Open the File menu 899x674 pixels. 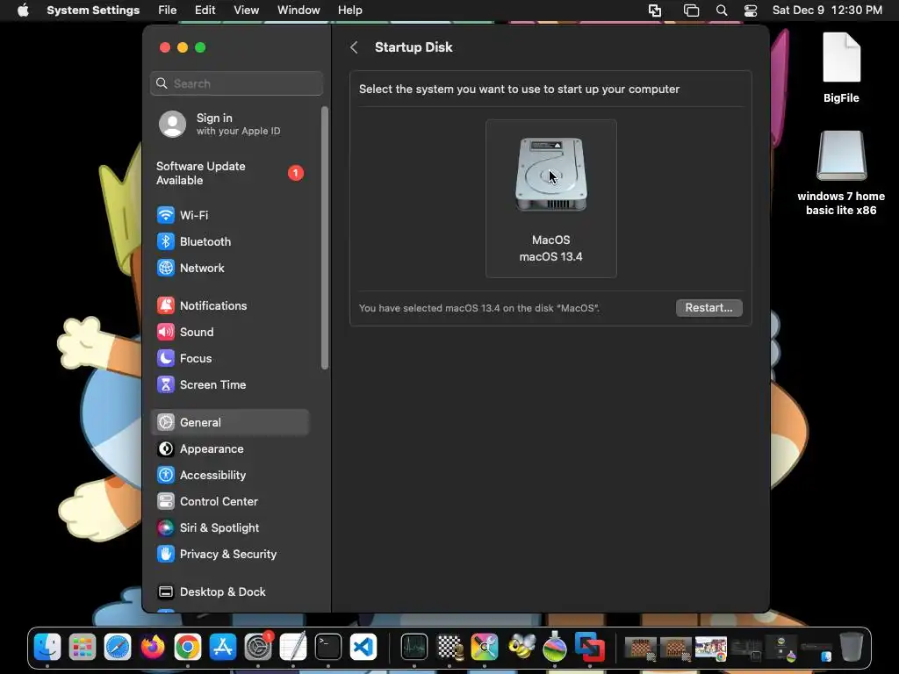click(x=168, y=11)
